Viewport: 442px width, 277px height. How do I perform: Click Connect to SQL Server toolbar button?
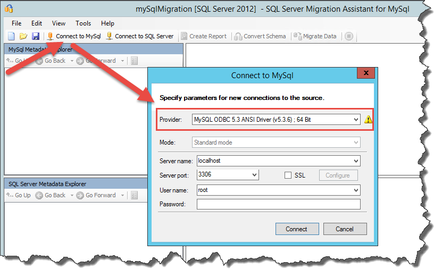140,36
